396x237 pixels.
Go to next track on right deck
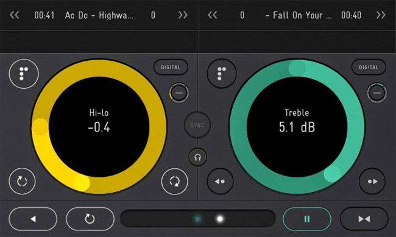click(x=381, y=15)
